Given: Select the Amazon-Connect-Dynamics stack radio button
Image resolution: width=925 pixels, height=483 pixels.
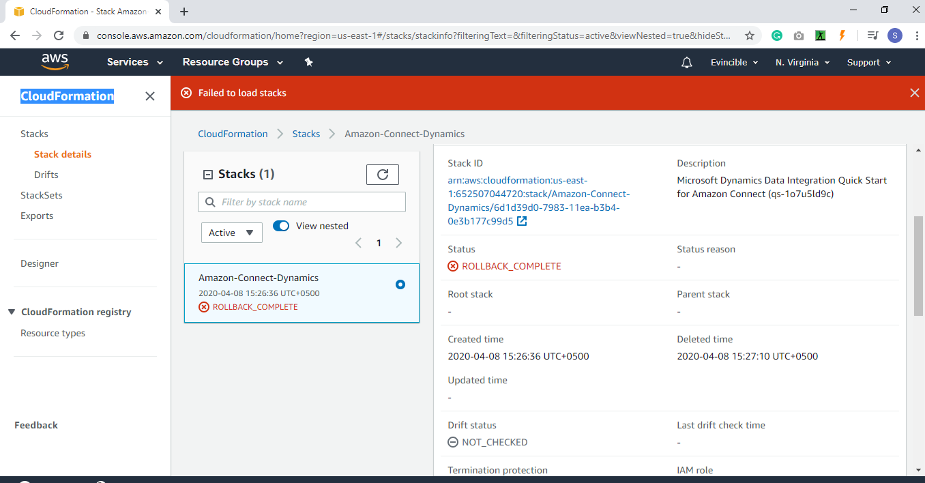Looking at the screenshot, I should (x=400, y=284).
